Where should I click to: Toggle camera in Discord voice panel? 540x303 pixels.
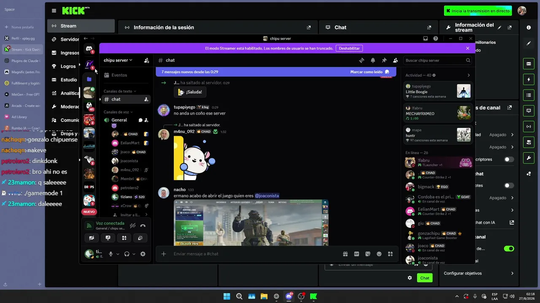(92, 238)
